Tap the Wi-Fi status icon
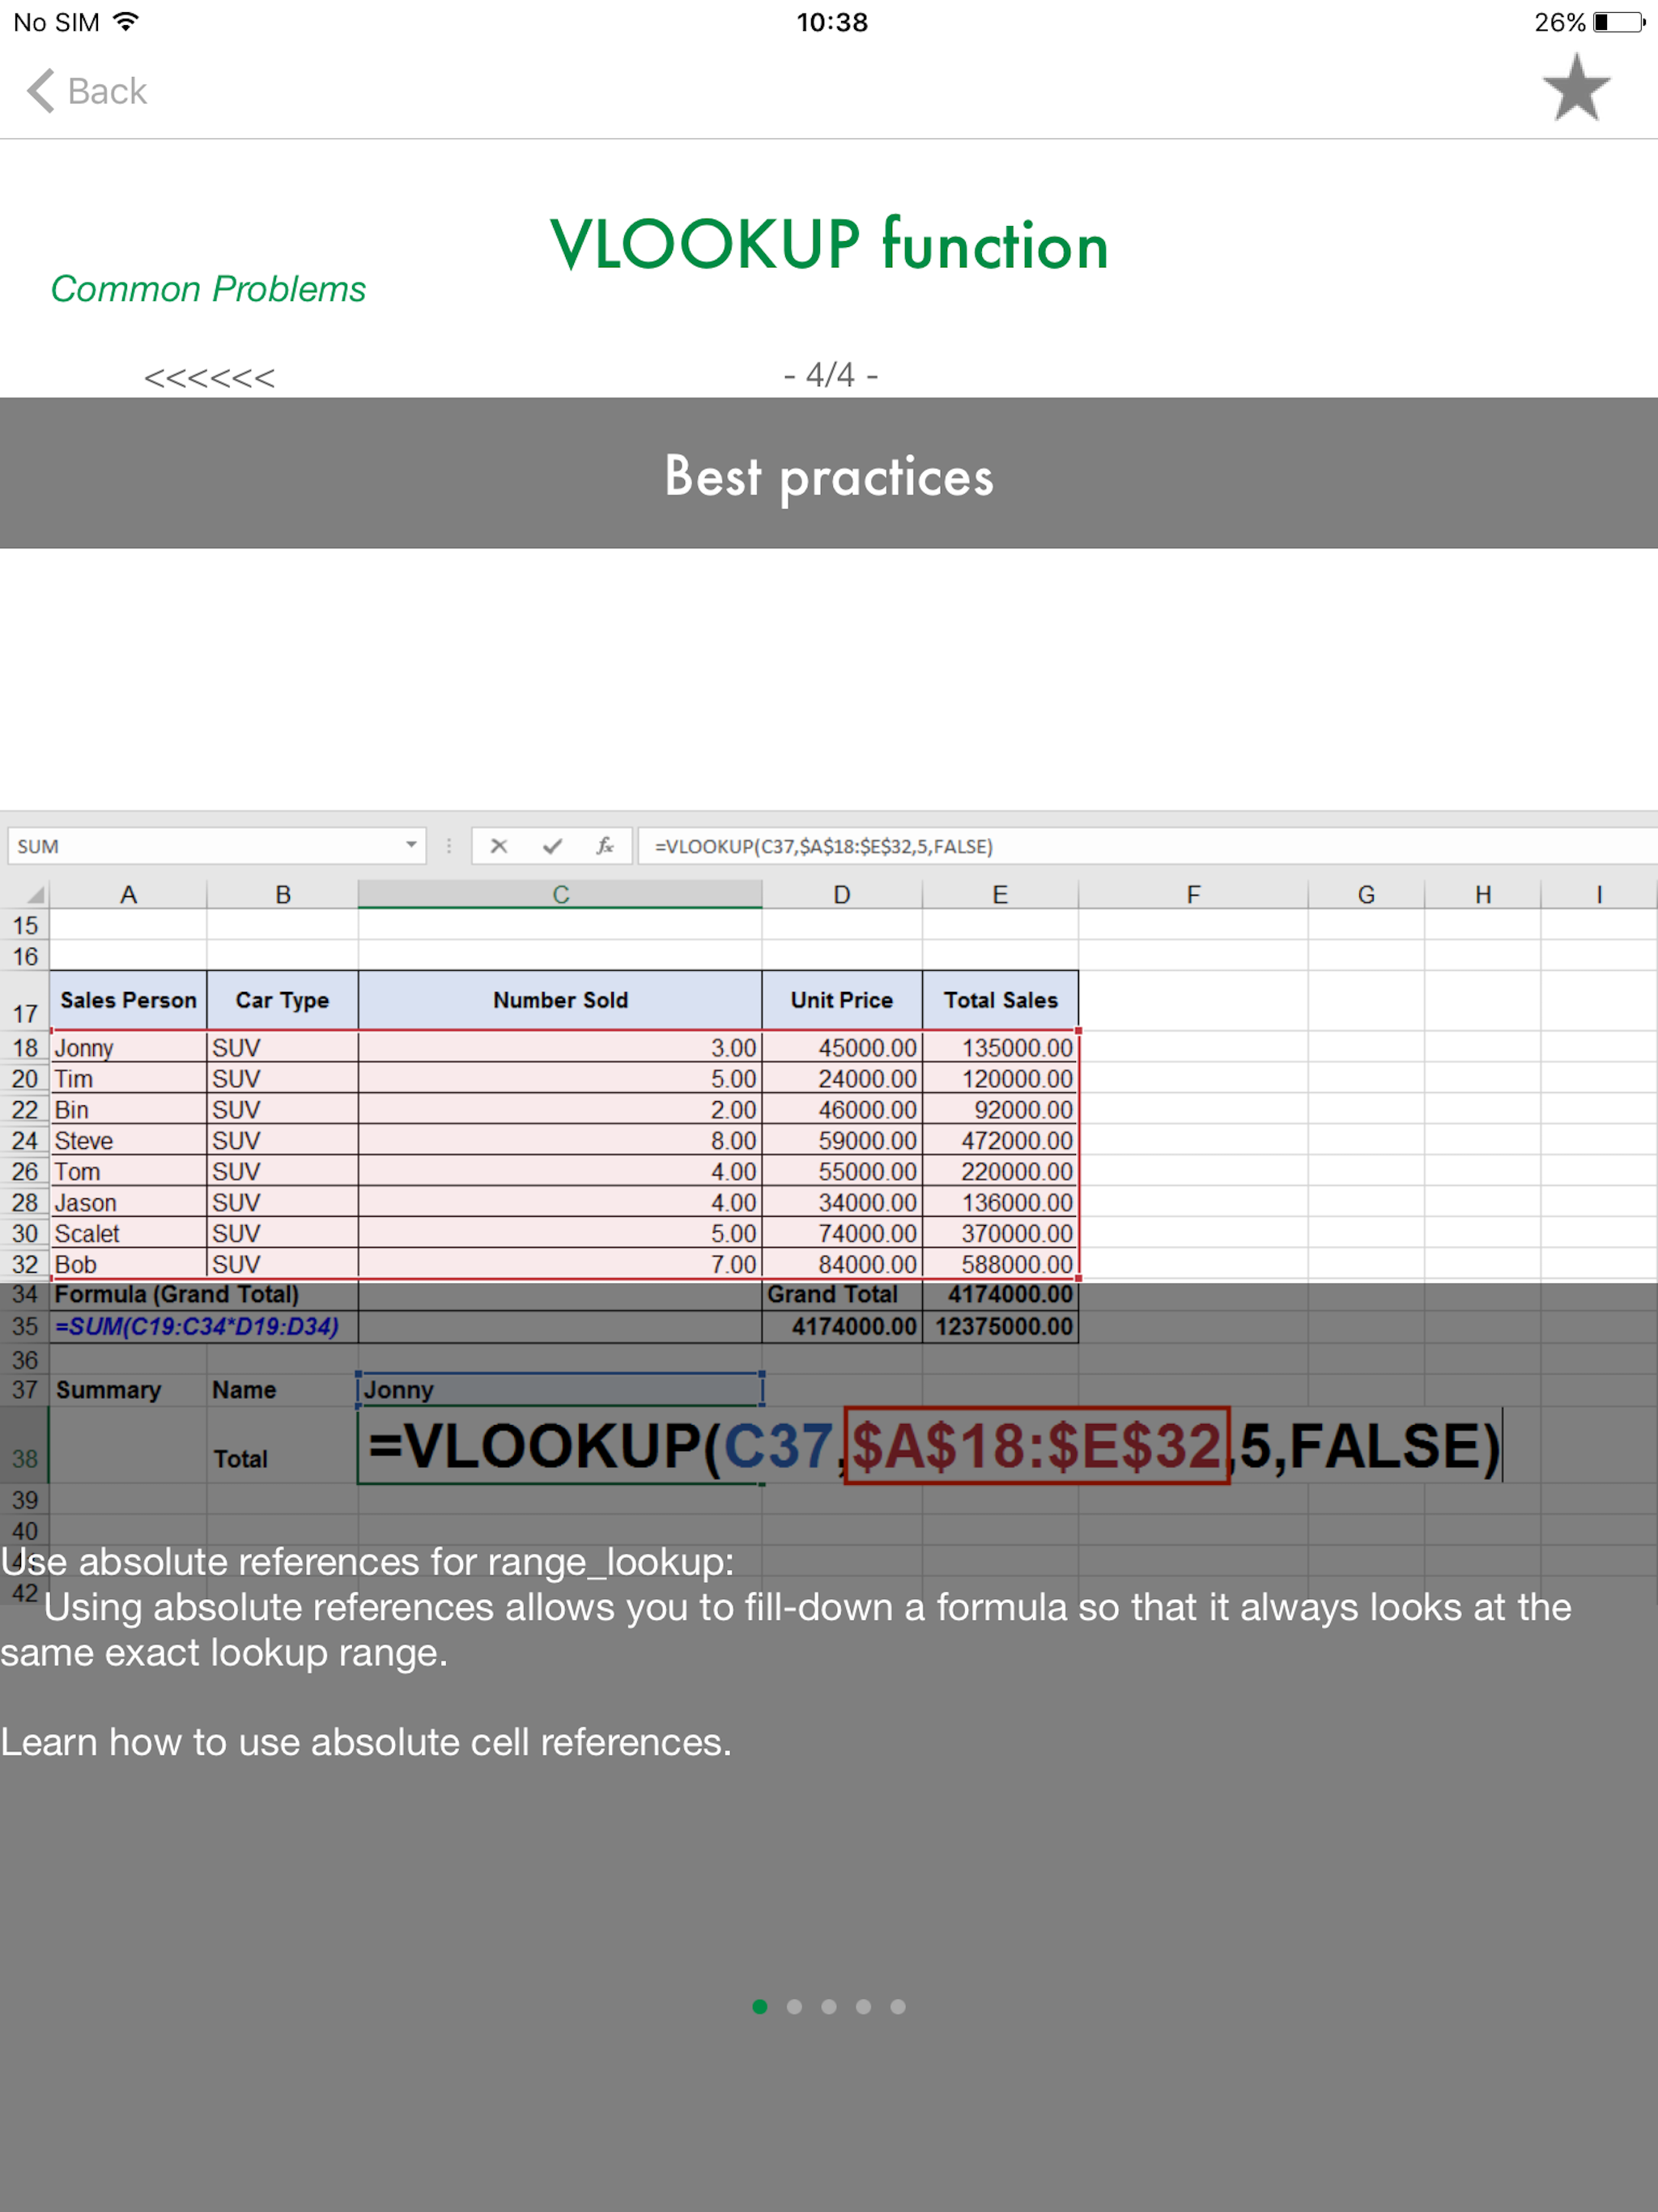Viewport: 1658px width, 2212px height. [x=126, y=22]
